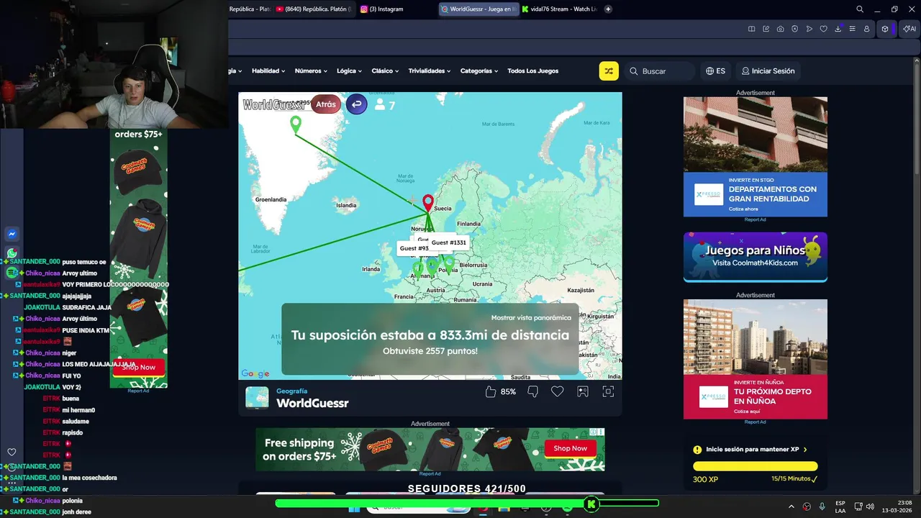Click the red actual location map pin
Viewport: 921px width, 518px height.
click(428, 202)
